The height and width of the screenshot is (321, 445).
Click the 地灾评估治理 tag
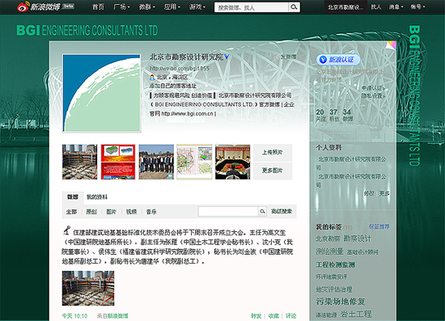334,289
